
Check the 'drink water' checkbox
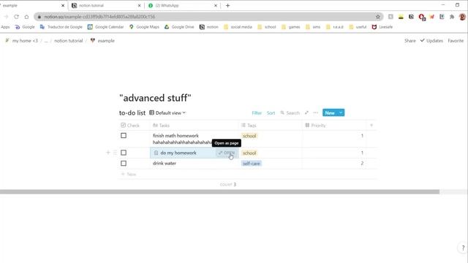coord(124,164)
